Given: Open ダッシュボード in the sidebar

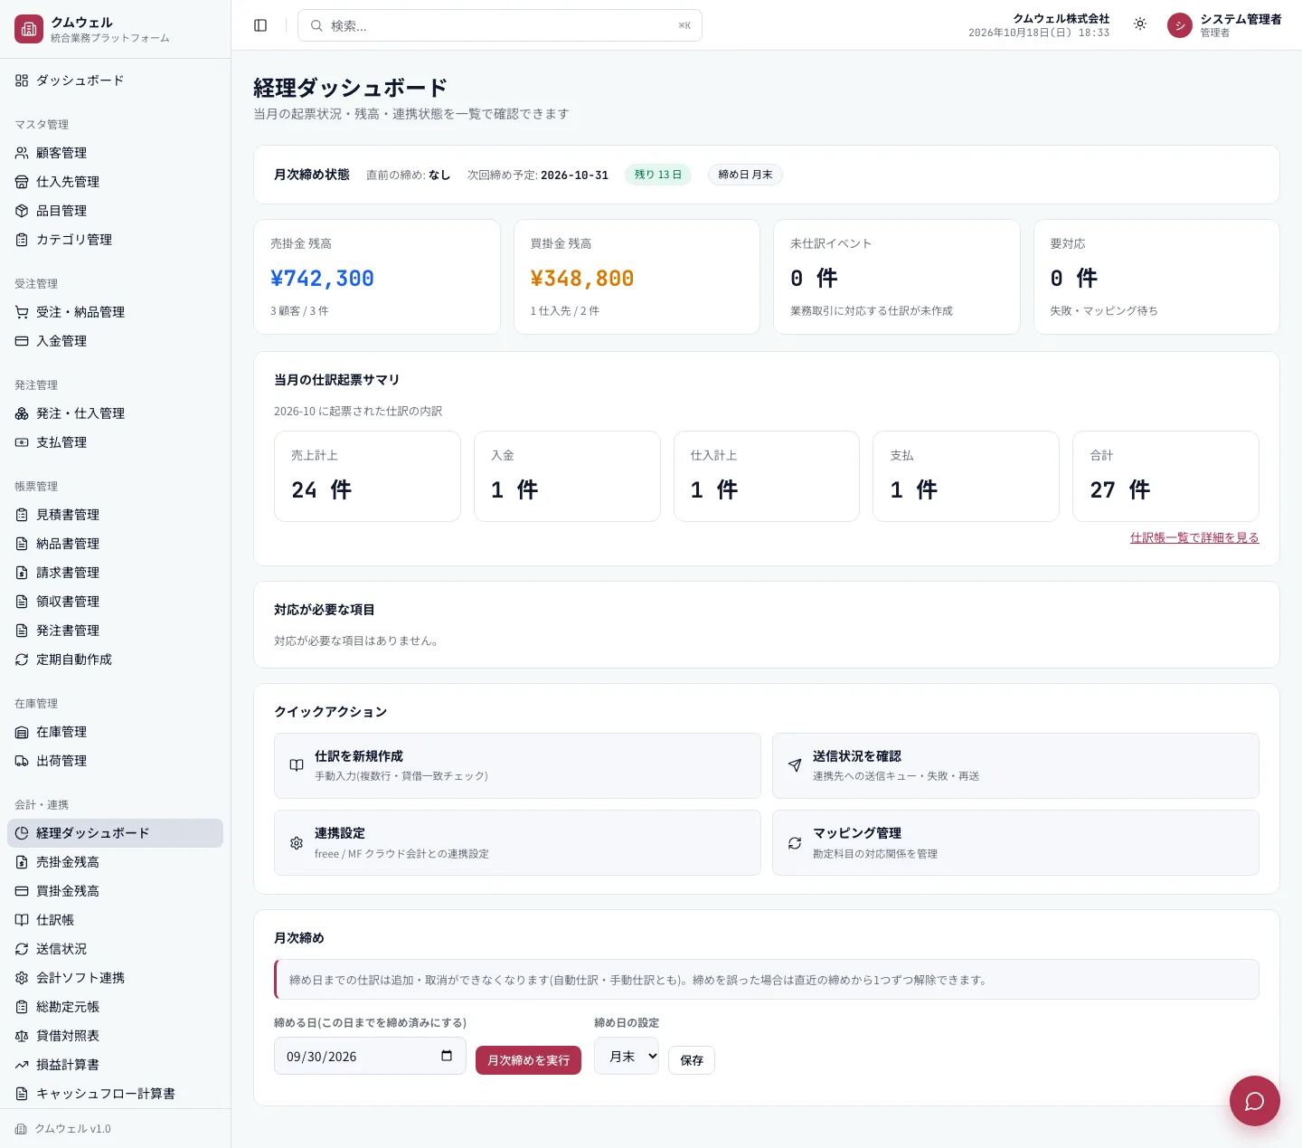Looking at the screenshot, I should 115,81.
